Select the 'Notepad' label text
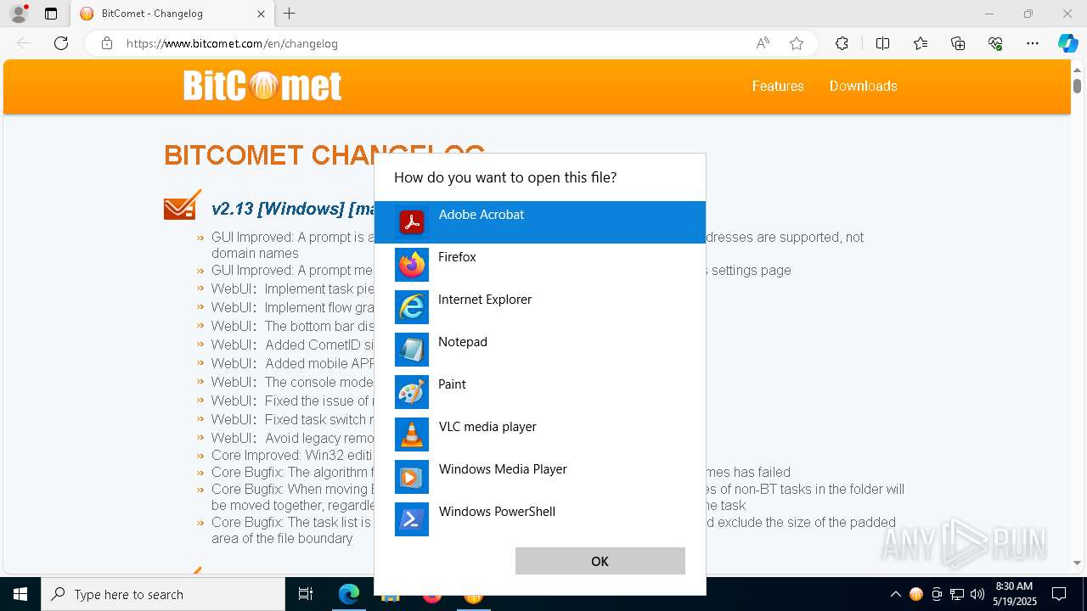The image size is (1087, 611). (x=463, y=342)
